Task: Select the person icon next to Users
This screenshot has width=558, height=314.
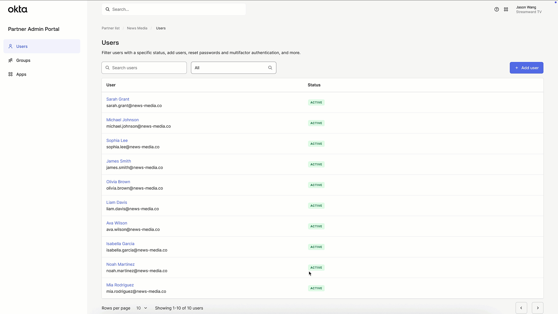Action: tap(10, 46)
